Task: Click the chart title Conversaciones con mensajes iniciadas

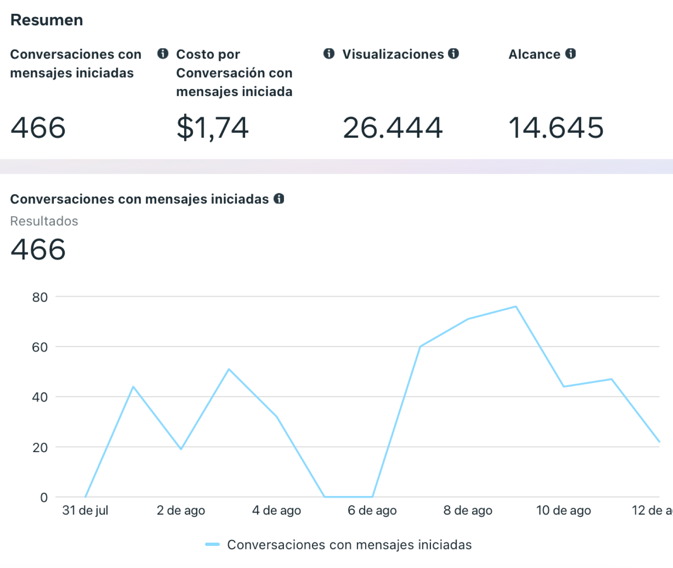Action: (139, 199)
